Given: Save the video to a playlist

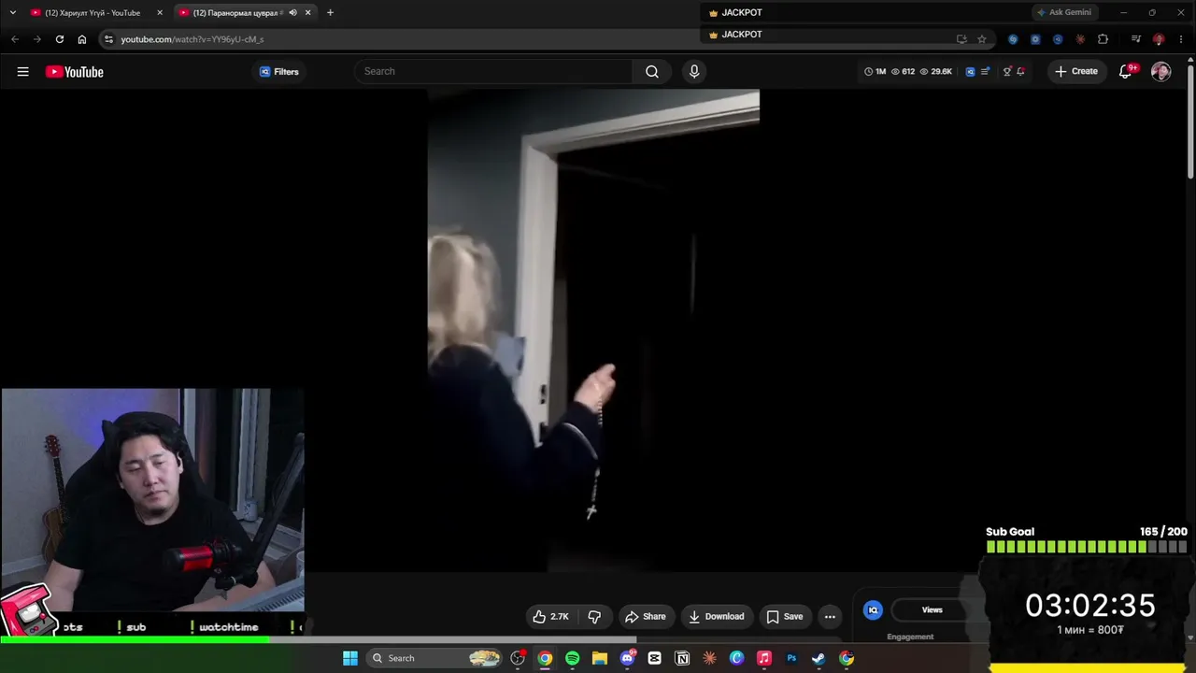Looking at the screenshot, I should (785, 617).
